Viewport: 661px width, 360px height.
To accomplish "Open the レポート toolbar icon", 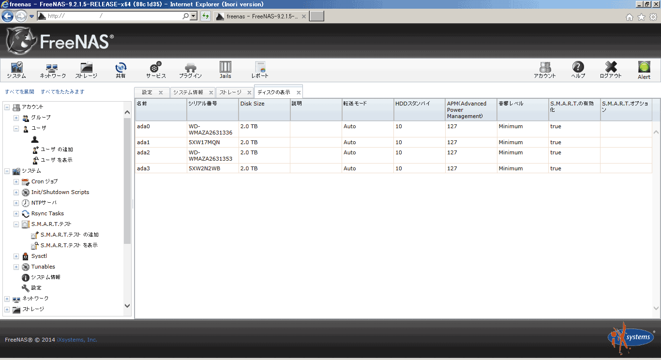I will tap(260, 70).
